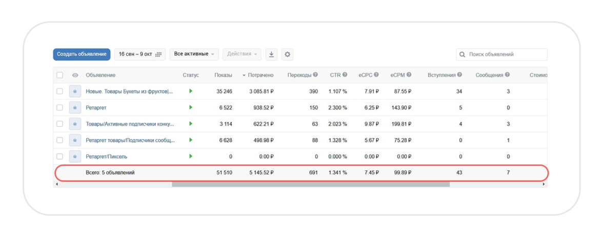The height and width of the screenshot is (242, 603).
Task: Click the help icon next to Вступления
Action: (459, 75)
